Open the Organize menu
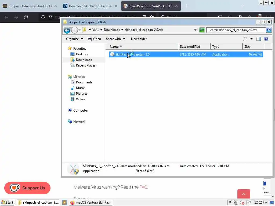Viewport: 275px width, 206px height. pos(74,39)
